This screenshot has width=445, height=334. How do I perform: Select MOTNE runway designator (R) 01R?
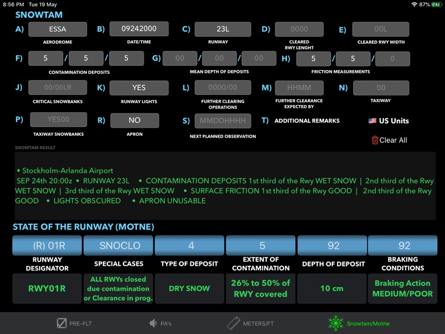click(47, 246)
